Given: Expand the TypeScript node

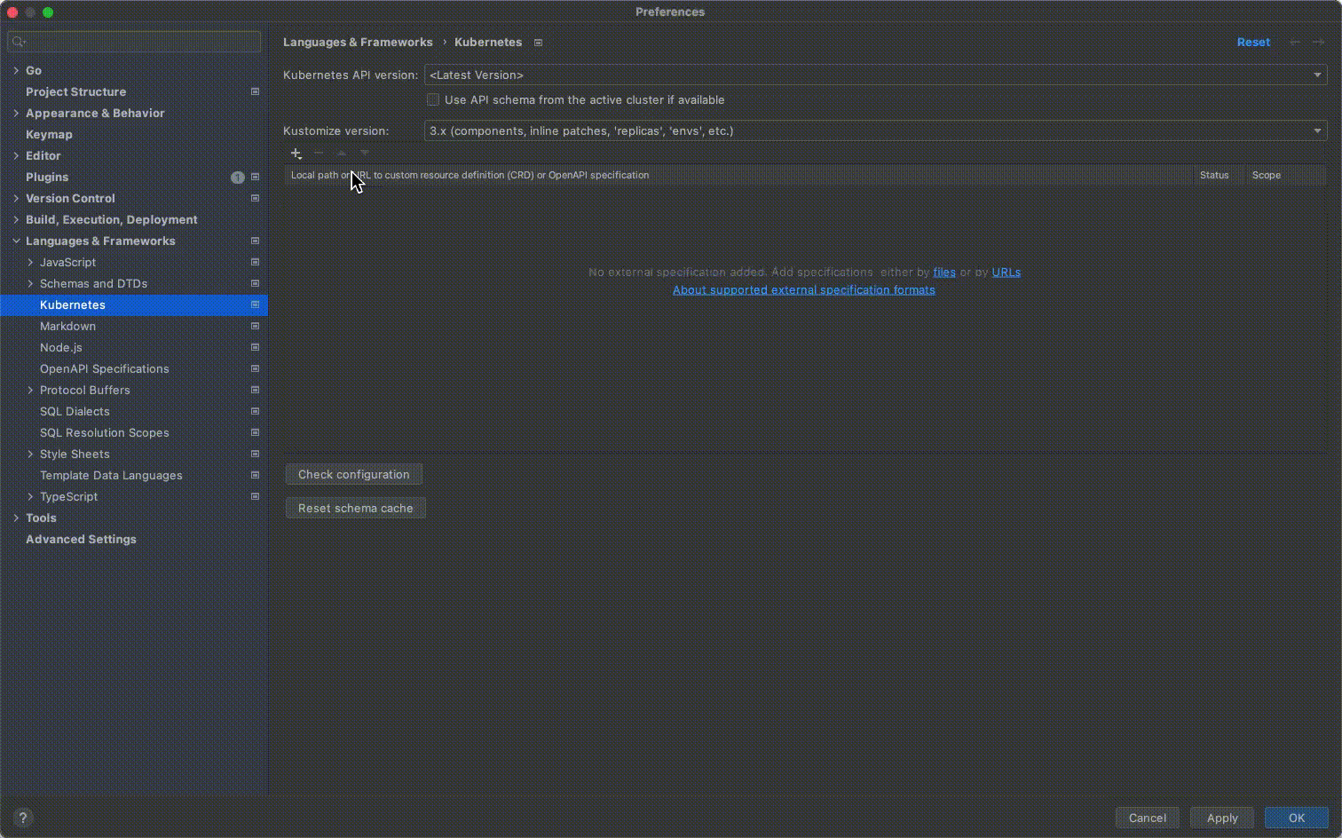Looking at the screenshot, I should 30,496.
